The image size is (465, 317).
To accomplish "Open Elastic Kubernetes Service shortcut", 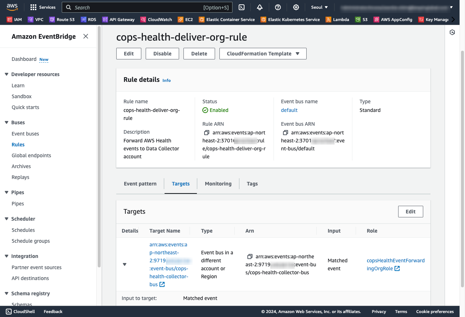I will [x=290, y=20].
